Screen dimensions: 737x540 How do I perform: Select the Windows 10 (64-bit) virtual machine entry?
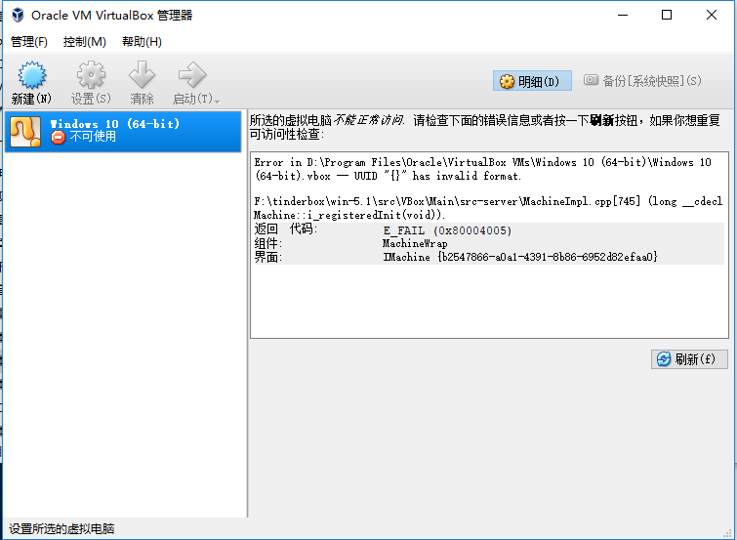(x=123, y=131)
